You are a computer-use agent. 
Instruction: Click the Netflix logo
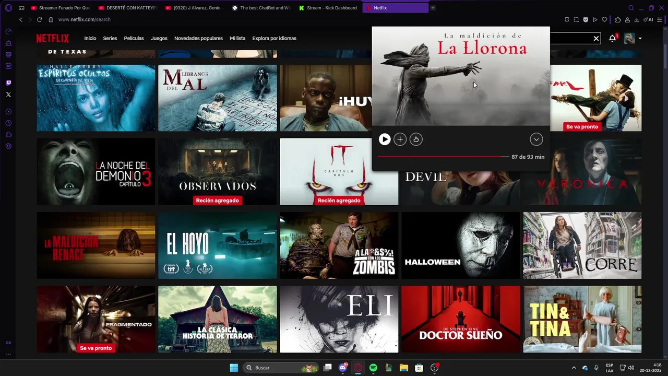pos(52,38)
